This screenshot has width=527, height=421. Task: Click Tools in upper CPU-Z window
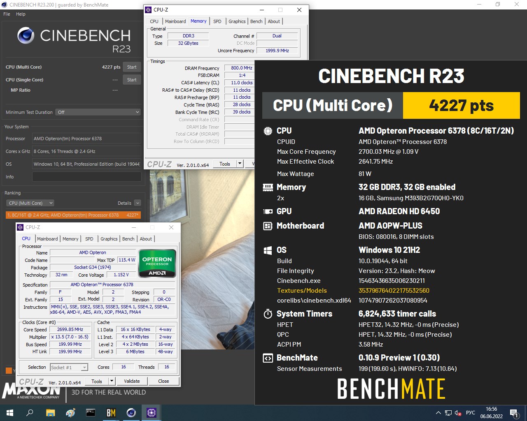coord(225,164)
